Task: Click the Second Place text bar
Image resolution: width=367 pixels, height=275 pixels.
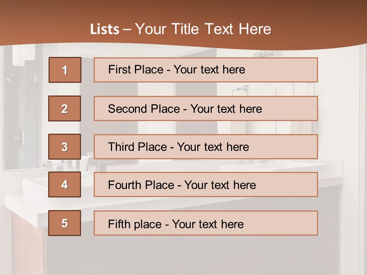Action: [x=206, y=108]
